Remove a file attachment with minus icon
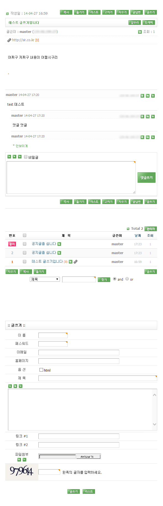This screenshot has width=163, height=506. click(24, 460)
